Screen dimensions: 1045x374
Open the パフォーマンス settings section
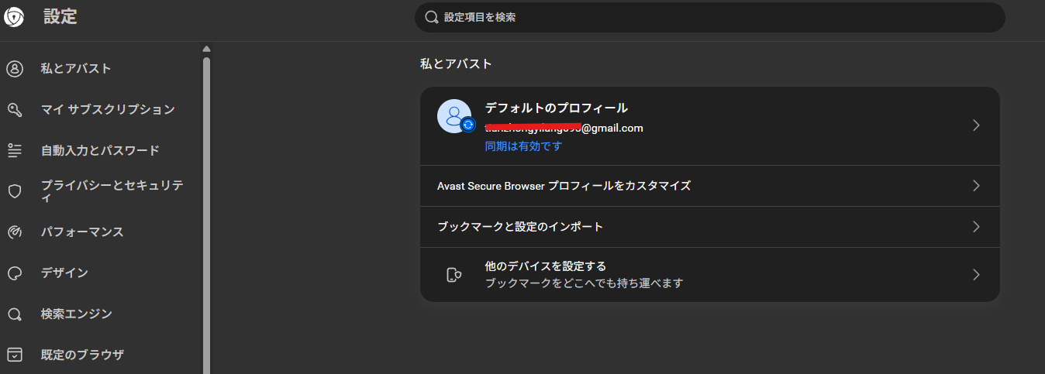82,232
